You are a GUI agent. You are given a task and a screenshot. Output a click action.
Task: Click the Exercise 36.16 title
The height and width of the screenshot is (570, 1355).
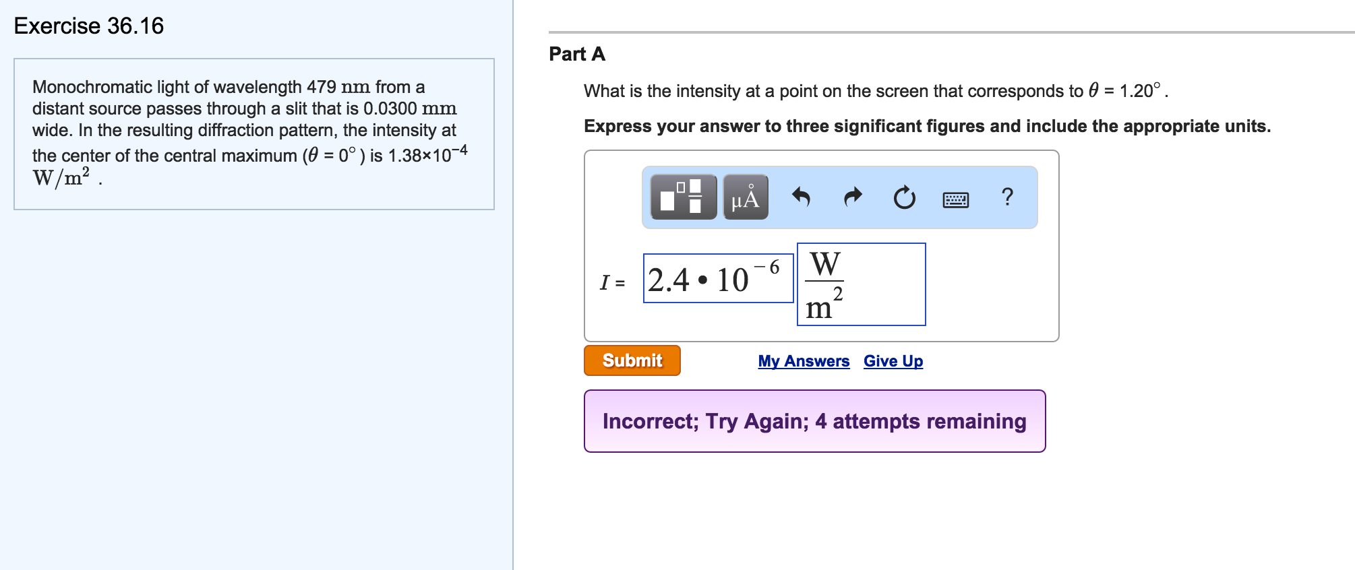click(x=89, y=26)
